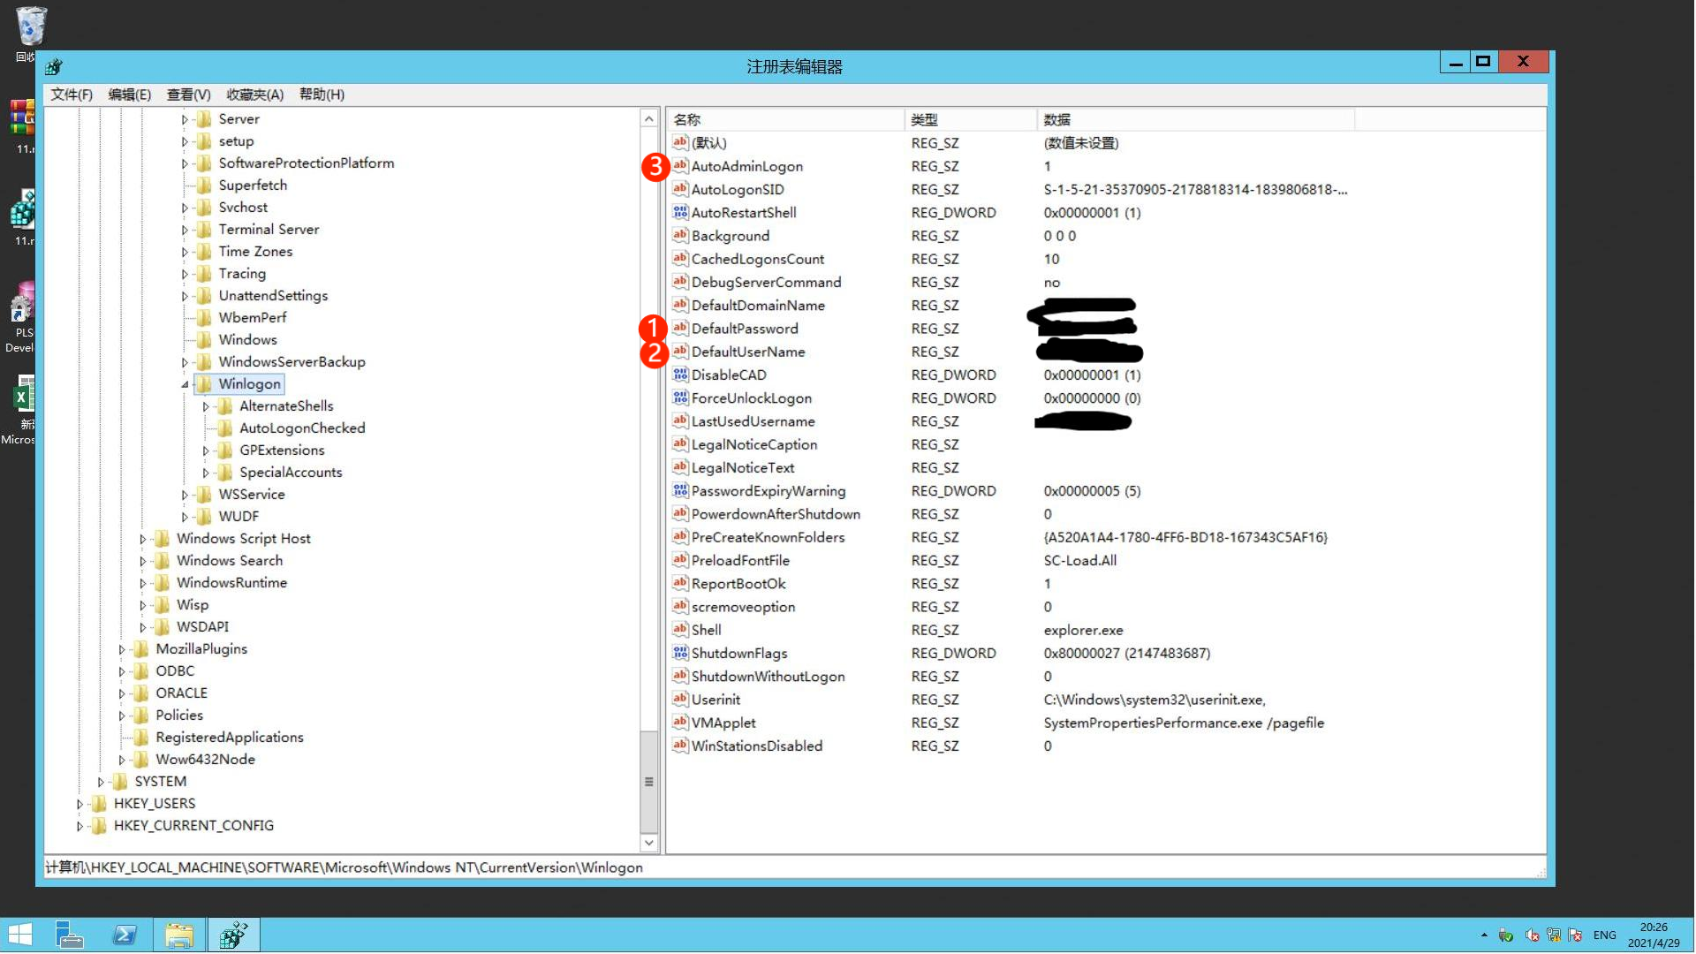This screenshot has height=954, width=1696.
Task: Open Registry Editor icon in taskbar
Action: 234,935
